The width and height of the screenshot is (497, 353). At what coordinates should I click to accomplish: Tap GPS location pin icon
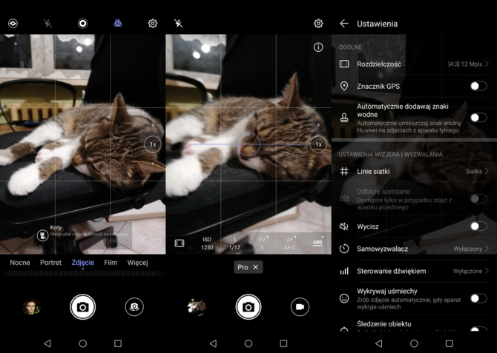344,86
